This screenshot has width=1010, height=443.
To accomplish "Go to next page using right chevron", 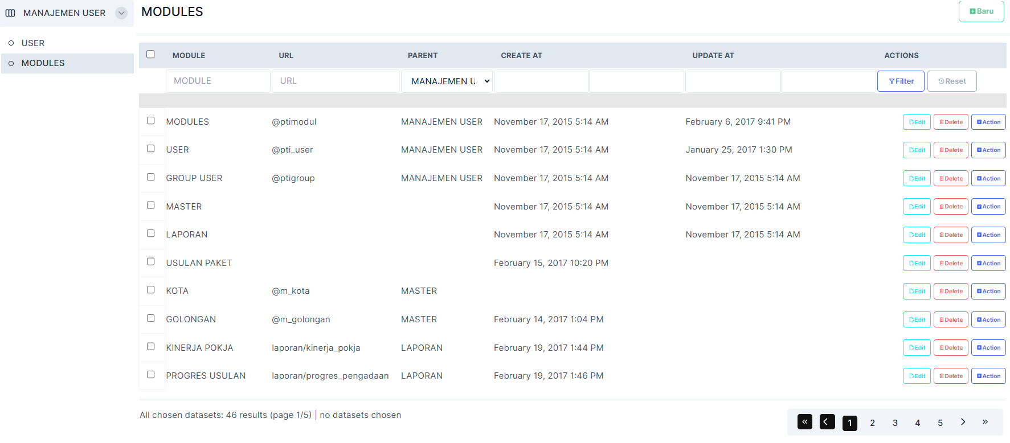I will point(963,422).
